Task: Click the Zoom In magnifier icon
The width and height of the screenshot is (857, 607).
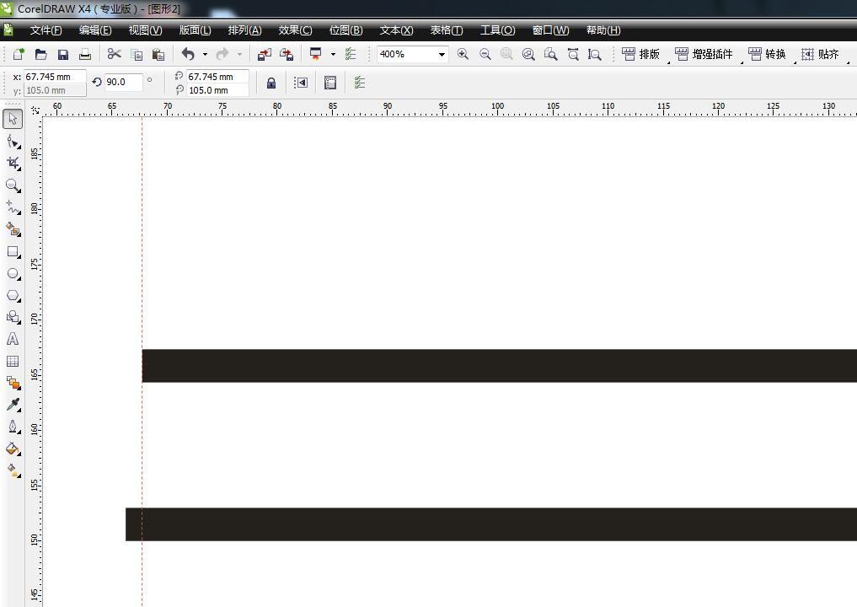Action: click(x=463, y=54)
